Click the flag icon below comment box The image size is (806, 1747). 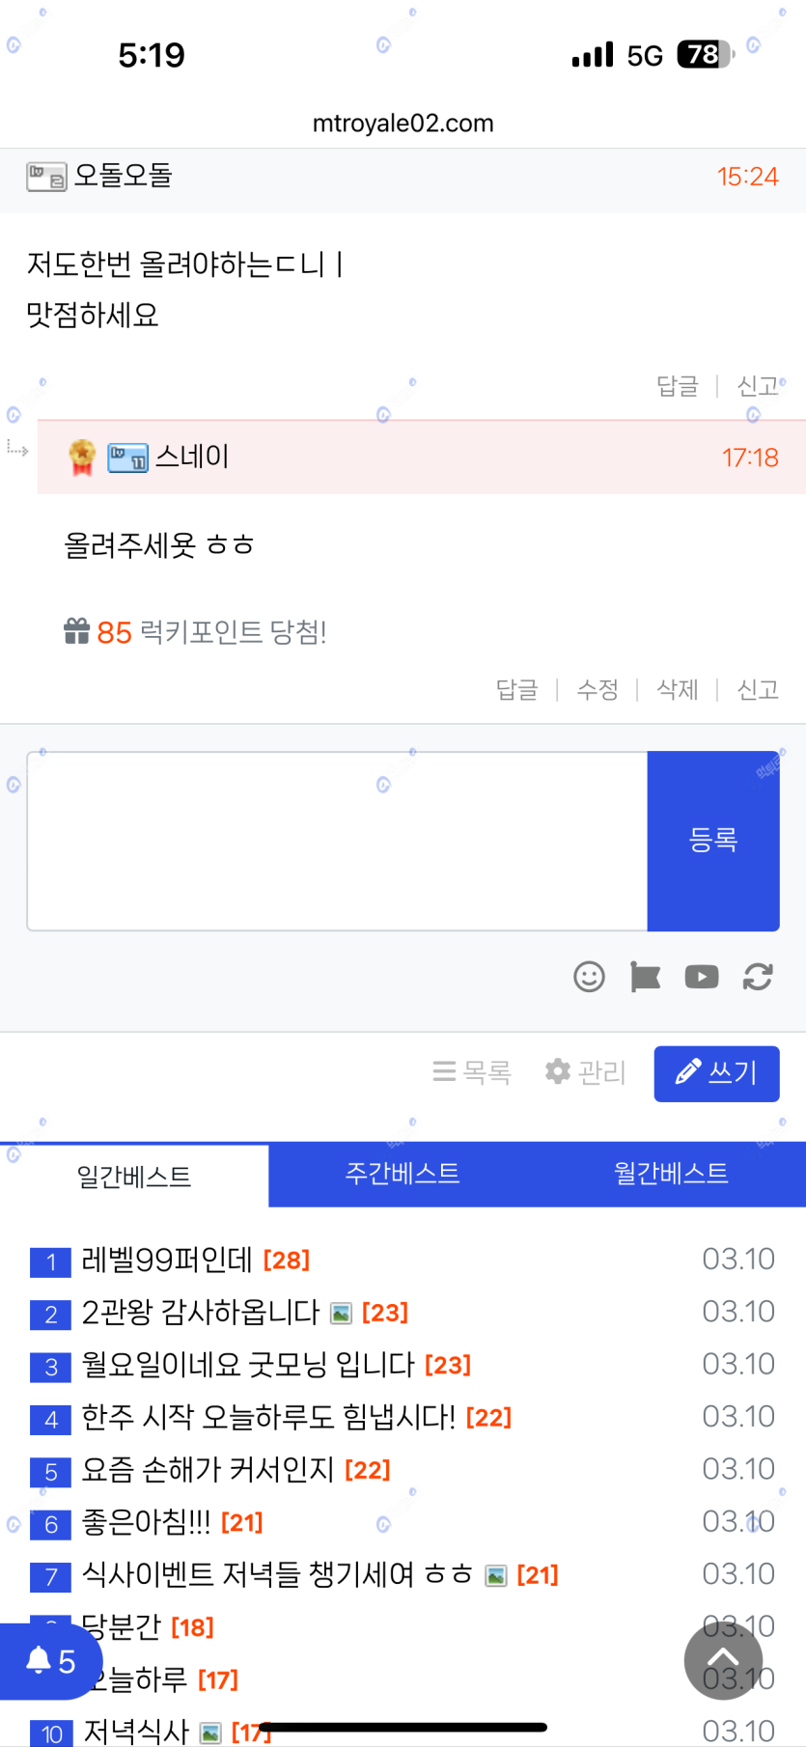(645, 977)
